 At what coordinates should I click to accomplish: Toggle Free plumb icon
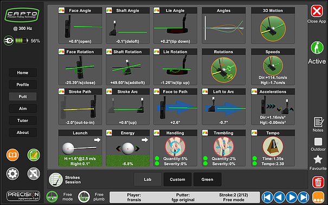pyautogui.click(x=84, y=197)
